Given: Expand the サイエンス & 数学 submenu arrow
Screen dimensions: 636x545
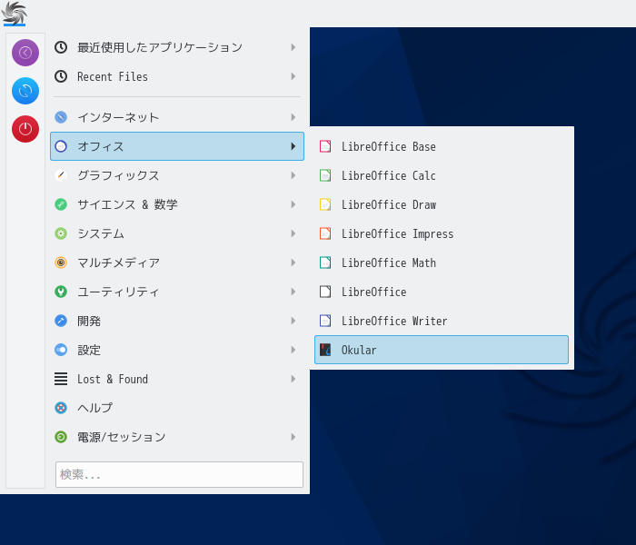Looking at the screenshot, I should (293, 204).
